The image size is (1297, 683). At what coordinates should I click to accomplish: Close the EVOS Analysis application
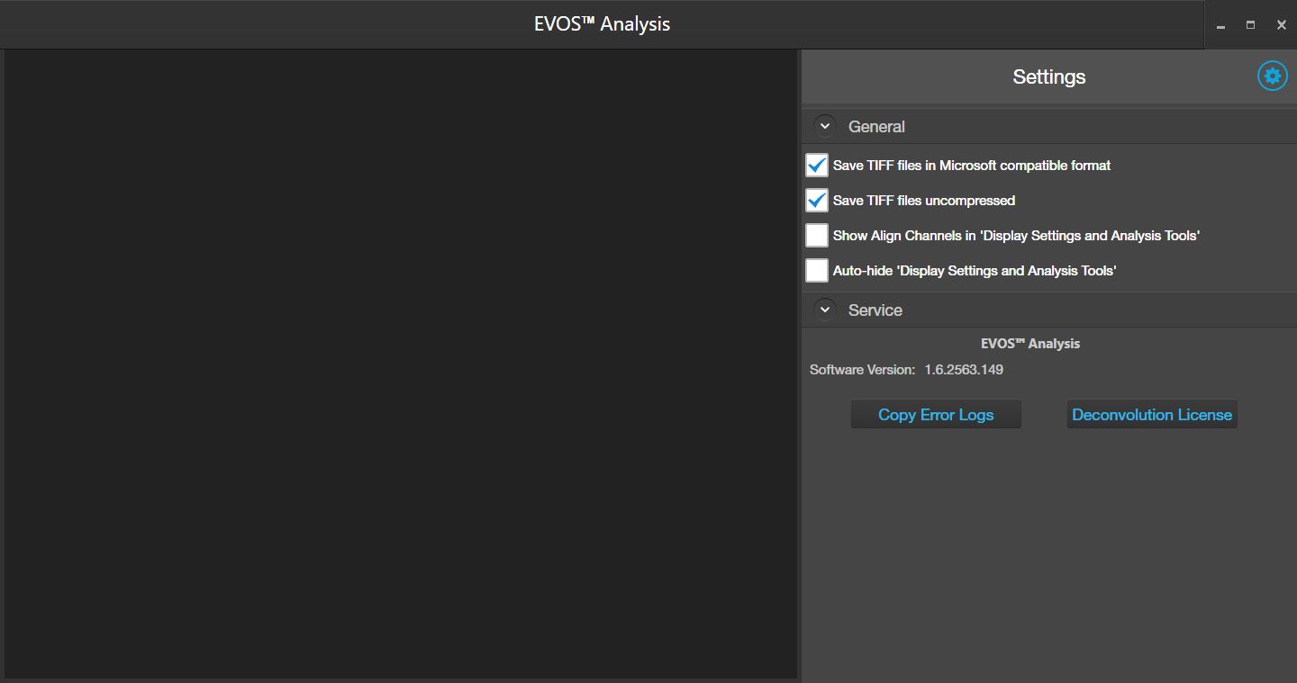1281,25
